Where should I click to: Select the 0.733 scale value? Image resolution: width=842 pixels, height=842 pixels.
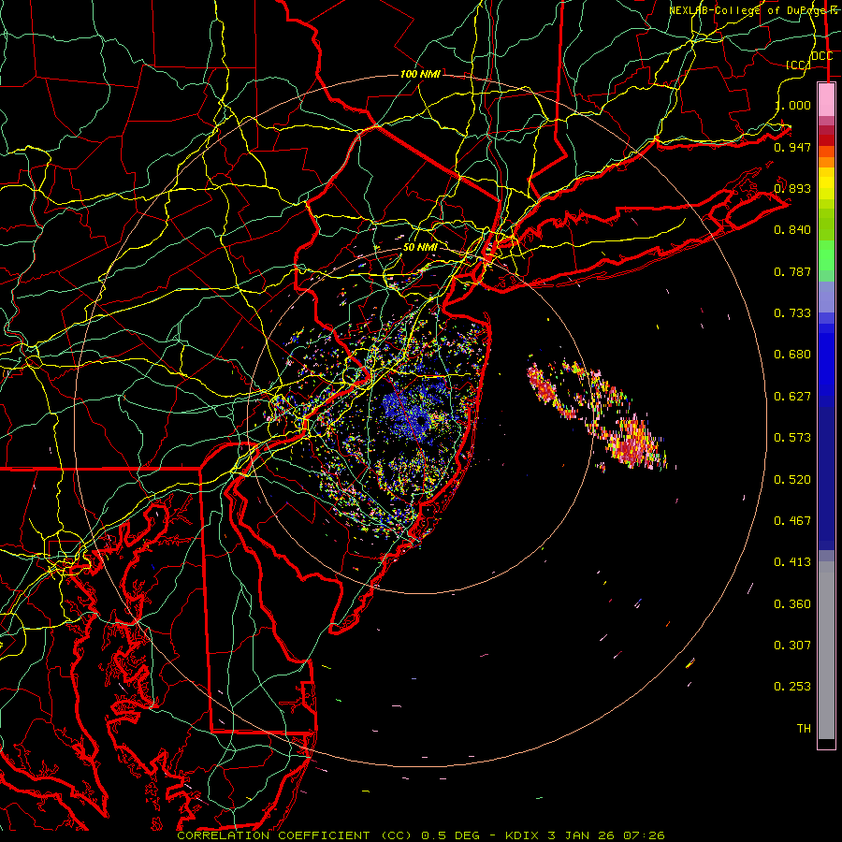[x=792, y=312]
